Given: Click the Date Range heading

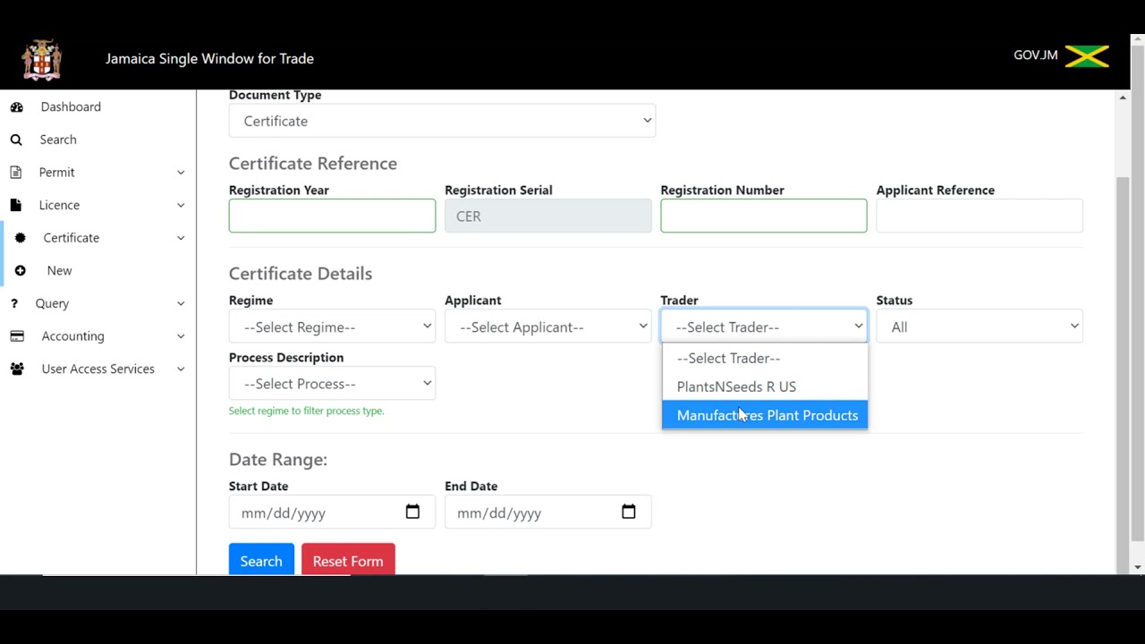Looking at the screenshot, I should point(278,459).
